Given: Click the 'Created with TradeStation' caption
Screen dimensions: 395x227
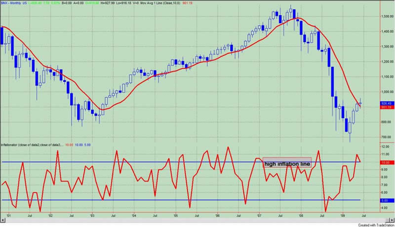Looking at the screenshot, I should [x=376, y=225].
